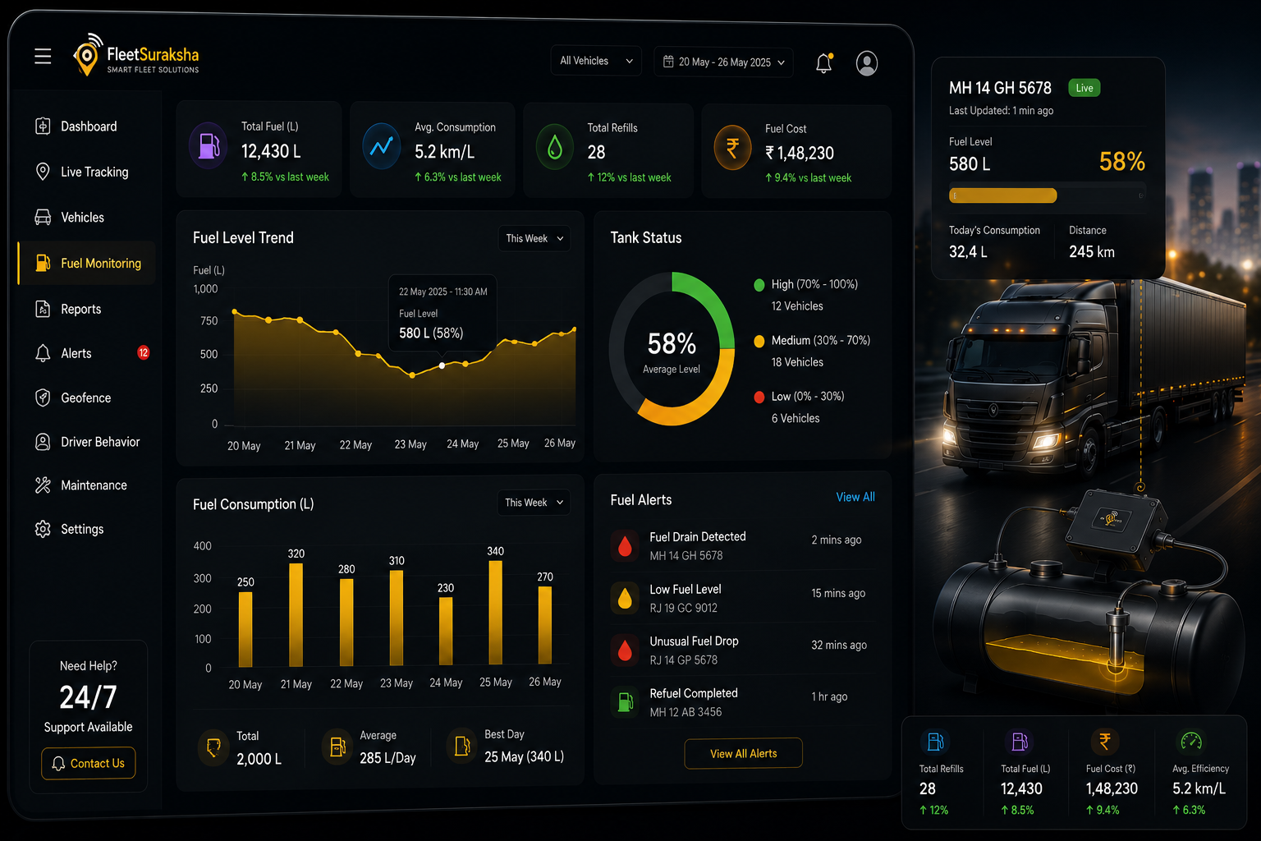Click the Live status badge
Viewport: 1261px width, 841px height.
[x=1084, y=88]
